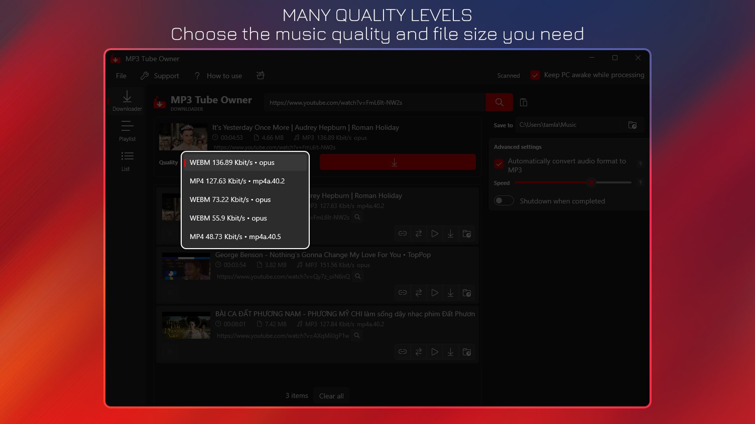
Task: Click the search magnifier next to the URL field
Action: 499,102
